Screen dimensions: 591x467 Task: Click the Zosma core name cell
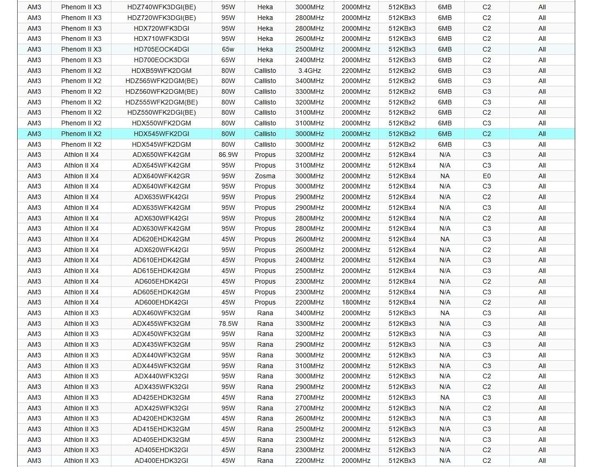click(x=265, y=176)
